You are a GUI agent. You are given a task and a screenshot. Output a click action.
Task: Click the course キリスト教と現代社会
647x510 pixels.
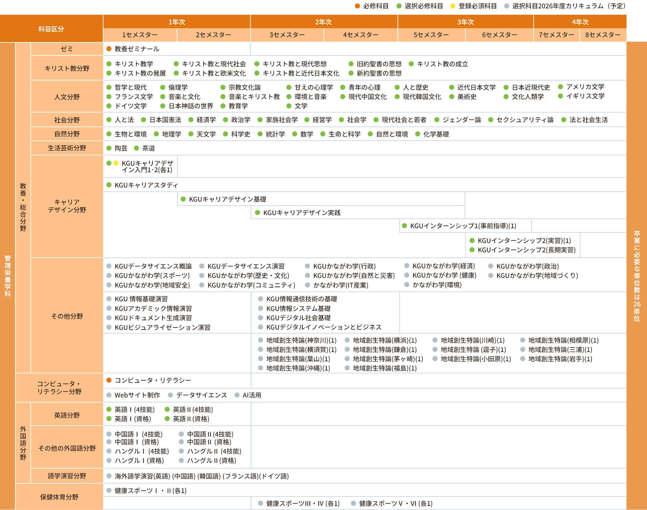[x=214, y=64]
